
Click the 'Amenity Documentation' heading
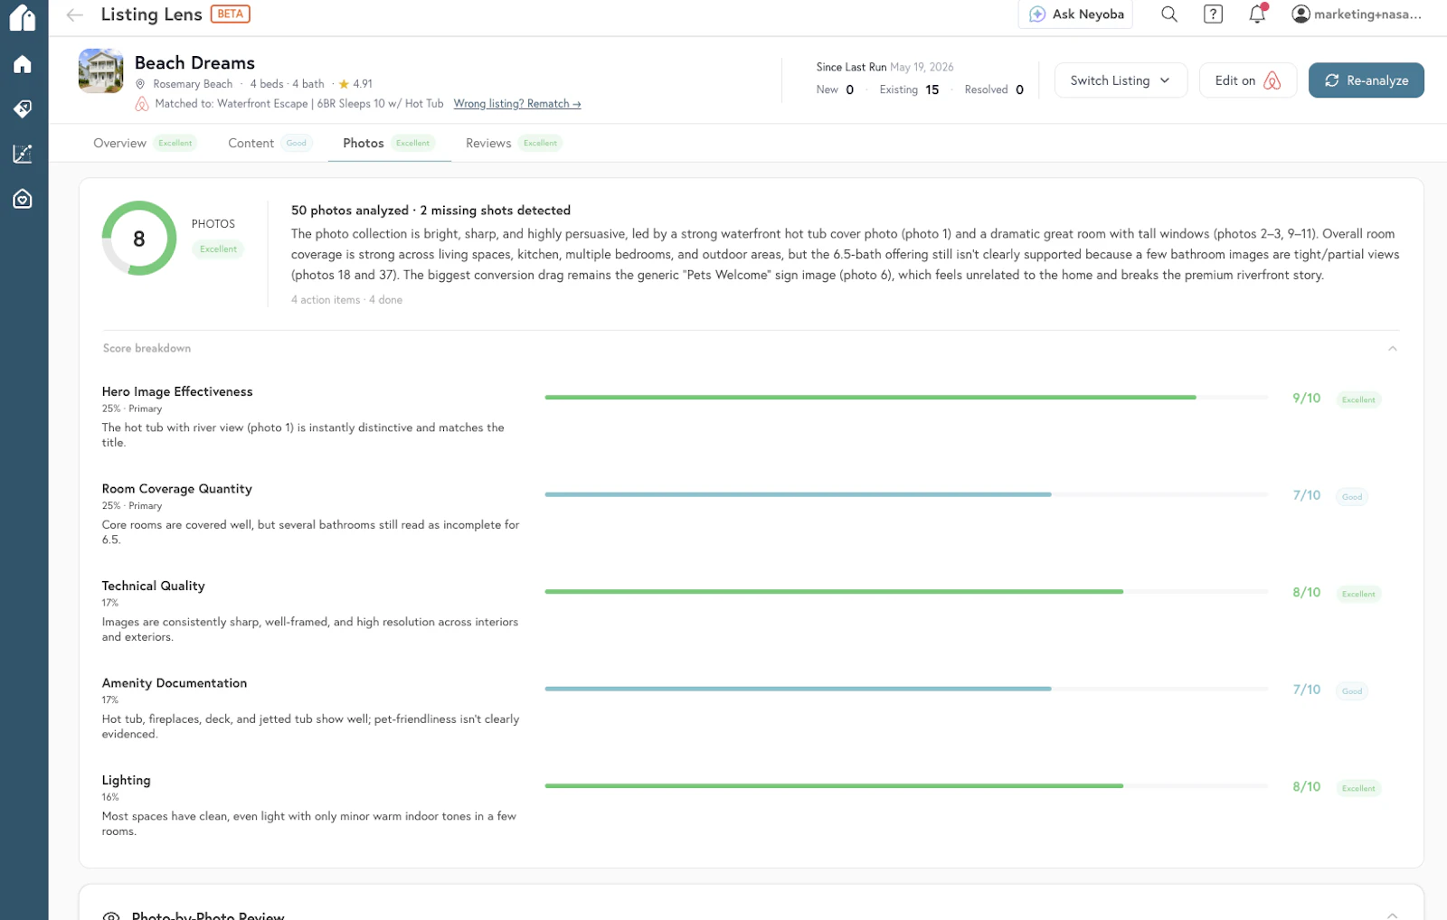[175, 683]
